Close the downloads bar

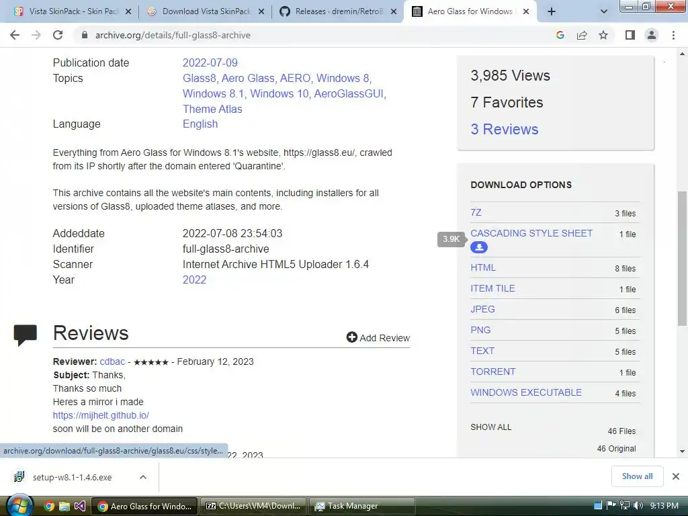(x=676, y=476)
